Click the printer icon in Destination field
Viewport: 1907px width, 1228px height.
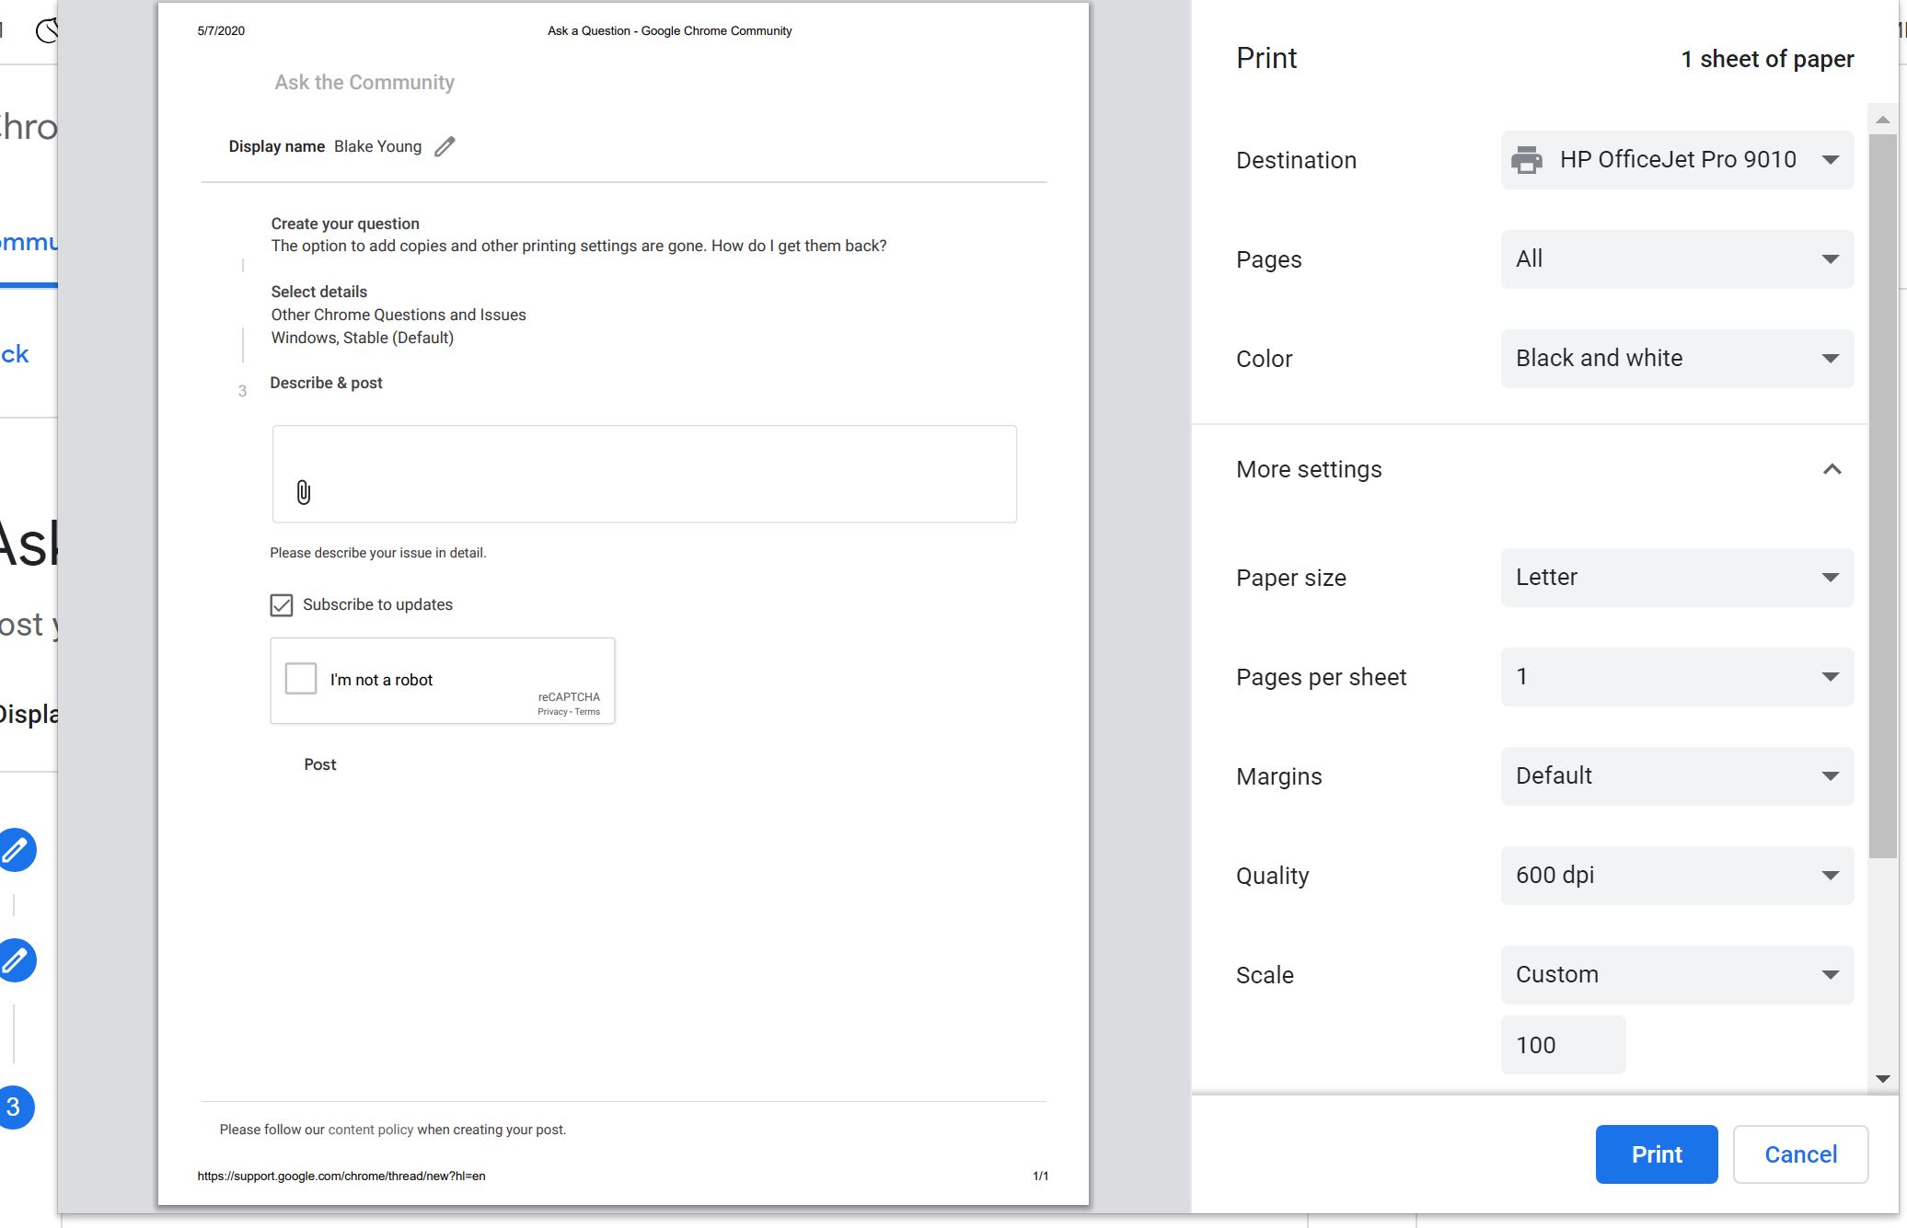tap(1527, 160)
